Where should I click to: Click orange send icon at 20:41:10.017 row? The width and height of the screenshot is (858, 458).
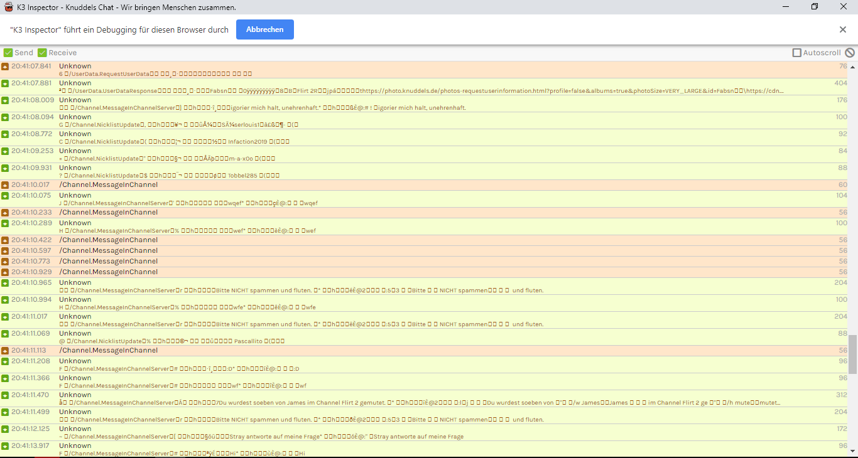point(5,185)
